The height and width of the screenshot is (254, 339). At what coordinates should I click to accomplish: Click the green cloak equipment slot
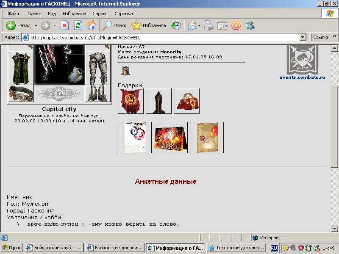[x=21, y=68]
